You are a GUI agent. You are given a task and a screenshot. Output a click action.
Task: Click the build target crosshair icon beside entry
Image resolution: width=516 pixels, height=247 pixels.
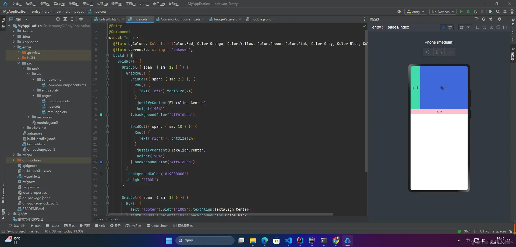[x=399, y=12]
